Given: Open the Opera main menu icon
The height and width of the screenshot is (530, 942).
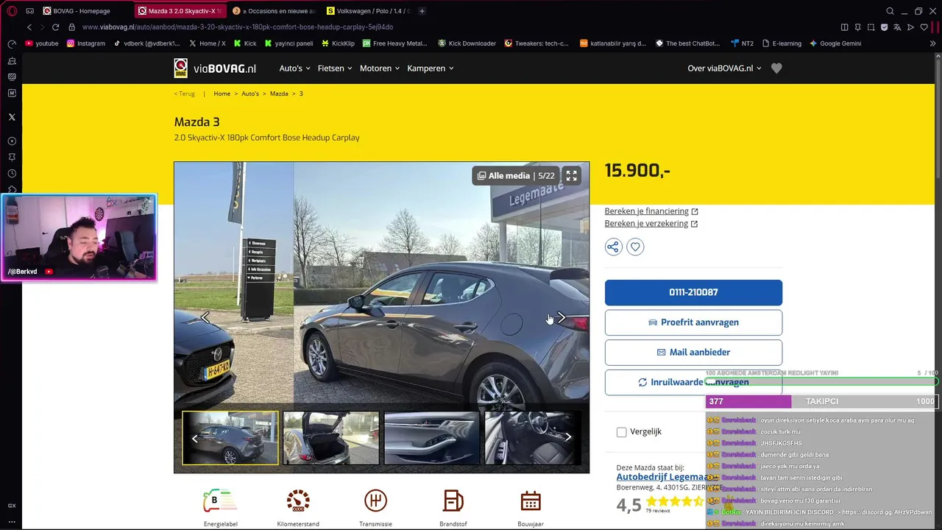Looking at the screenshot, I should [x=12, y=11].
